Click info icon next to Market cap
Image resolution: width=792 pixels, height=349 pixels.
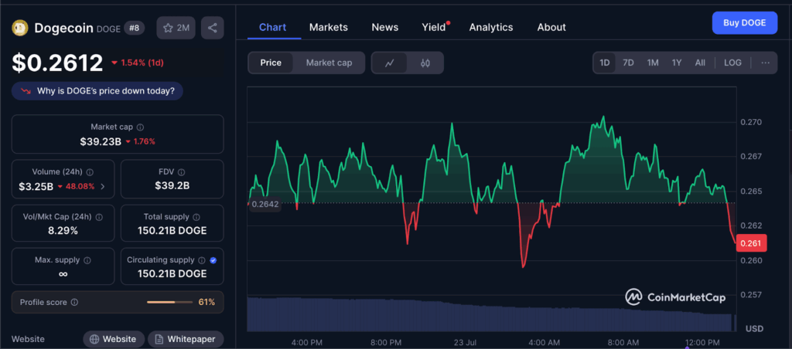pyautogui.click(x=140, y=127)
